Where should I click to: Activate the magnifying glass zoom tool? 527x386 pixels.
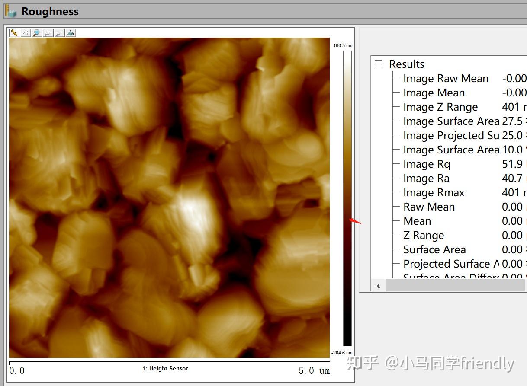pyautogui.click(x=37, y=32)
